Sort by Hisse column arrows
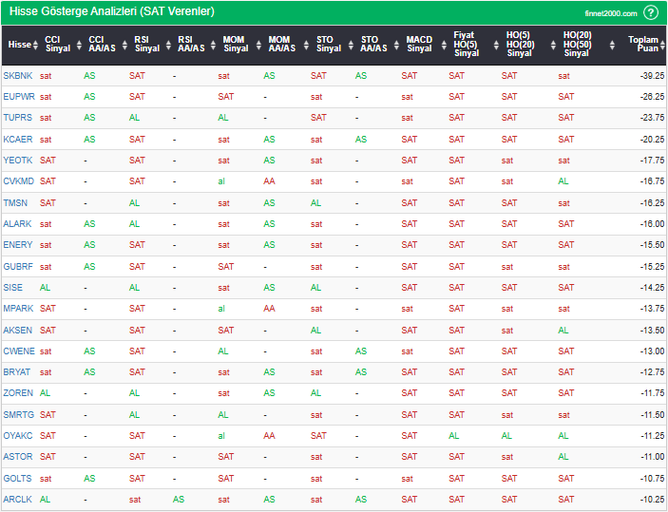The width and height of the screenshot is (668, 512). tap(36, 45)
